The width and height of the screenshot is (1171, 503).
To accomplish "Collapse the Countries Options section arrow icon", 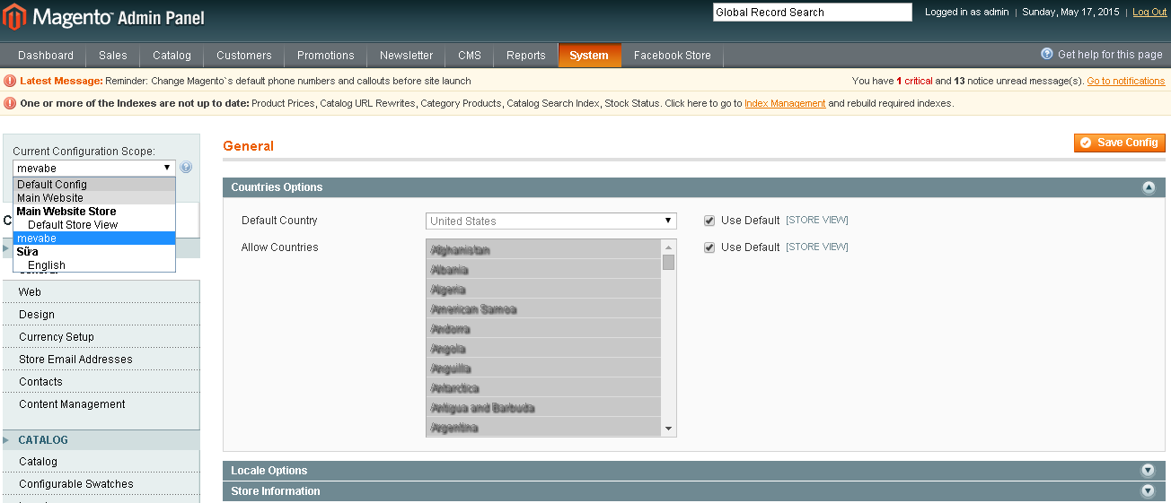I will 1148,187.
